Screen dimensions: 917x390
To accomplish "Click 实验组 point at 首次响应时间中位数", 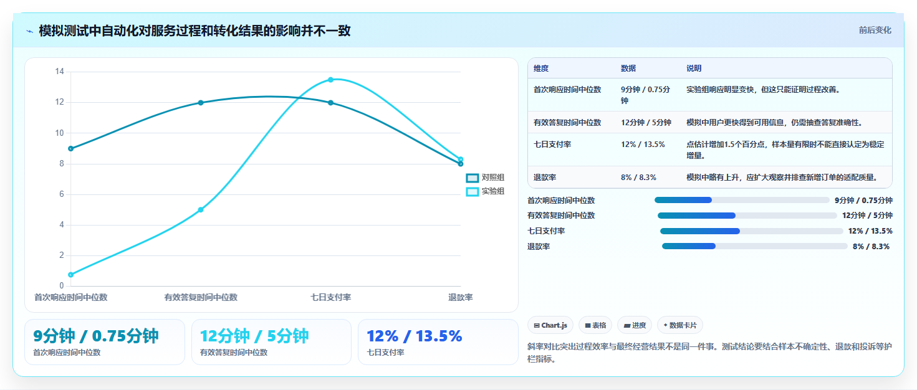I will coord(71,275).
